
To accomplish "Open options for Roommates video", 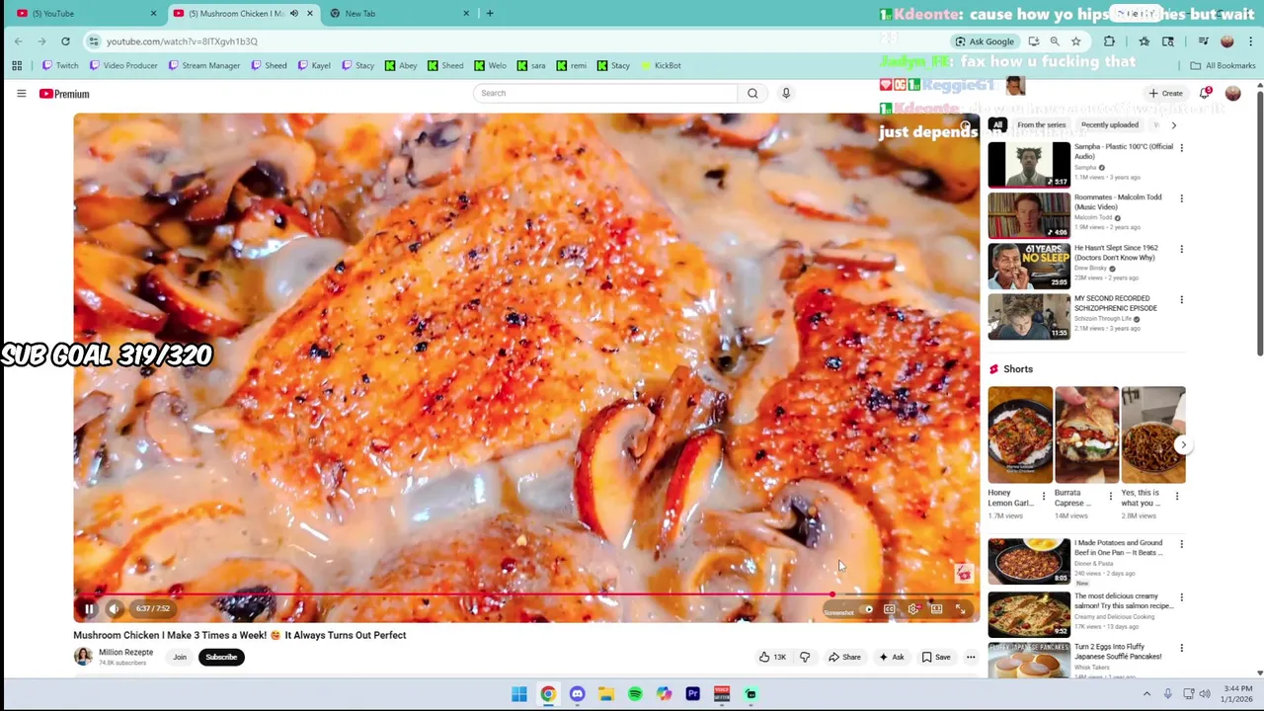I will click(1181, 198).
